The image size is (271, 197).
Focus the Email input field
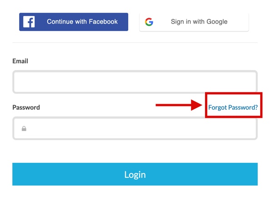[x=135, y=82]
